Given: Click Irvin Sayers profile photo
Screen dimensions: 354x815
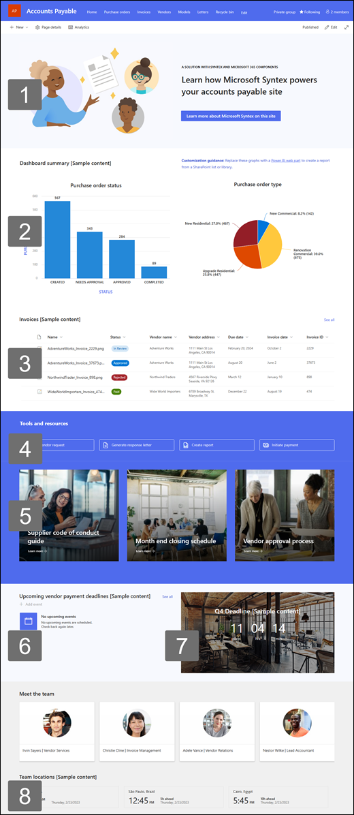Looking at the screenshot, I should click(x=57, y=723).
